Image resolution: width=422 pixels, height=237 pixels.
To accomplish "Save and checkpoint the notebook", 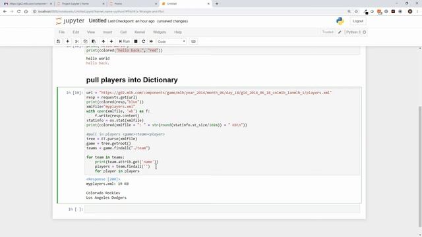I will tap(58, 41).
